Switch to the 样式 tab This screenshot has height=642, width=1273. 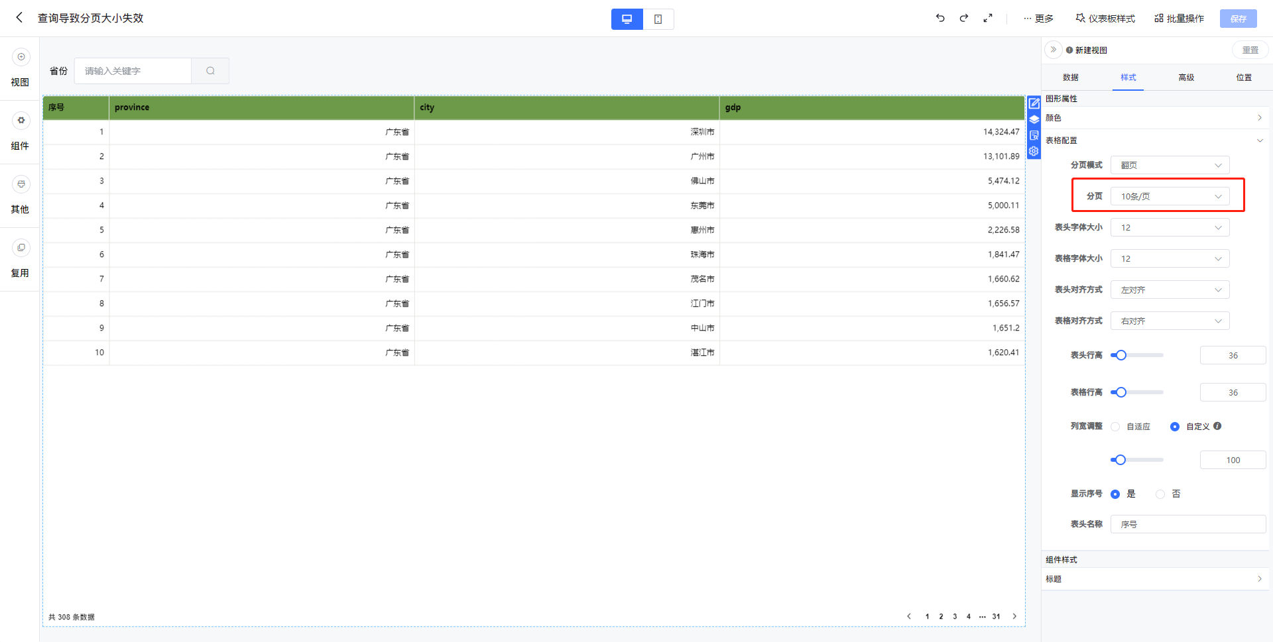click(1128, 78)
